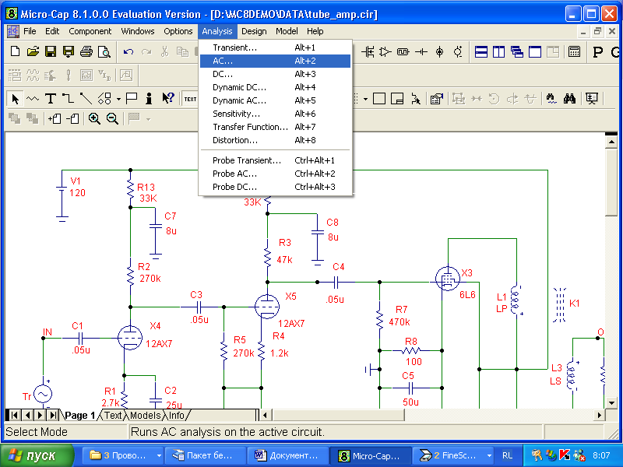The image size is (623, 467).
Task: Click the RL language indicator
Action: pyautogui.click(x=507, y=455)
